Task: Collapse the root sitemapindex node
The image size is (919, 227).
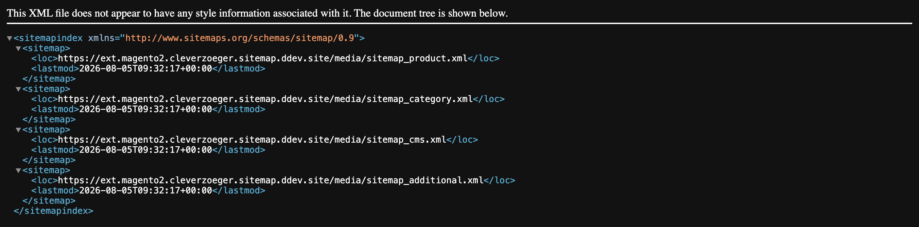Action: (x=10, y=38)
